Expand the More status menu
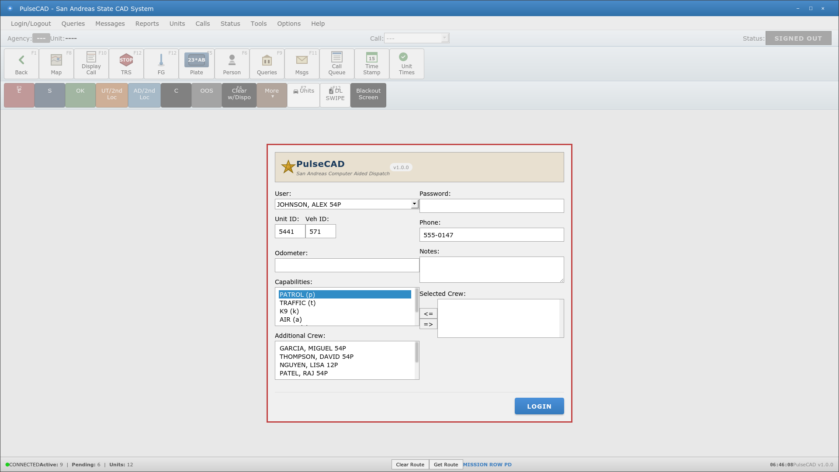 pos(272,95)
